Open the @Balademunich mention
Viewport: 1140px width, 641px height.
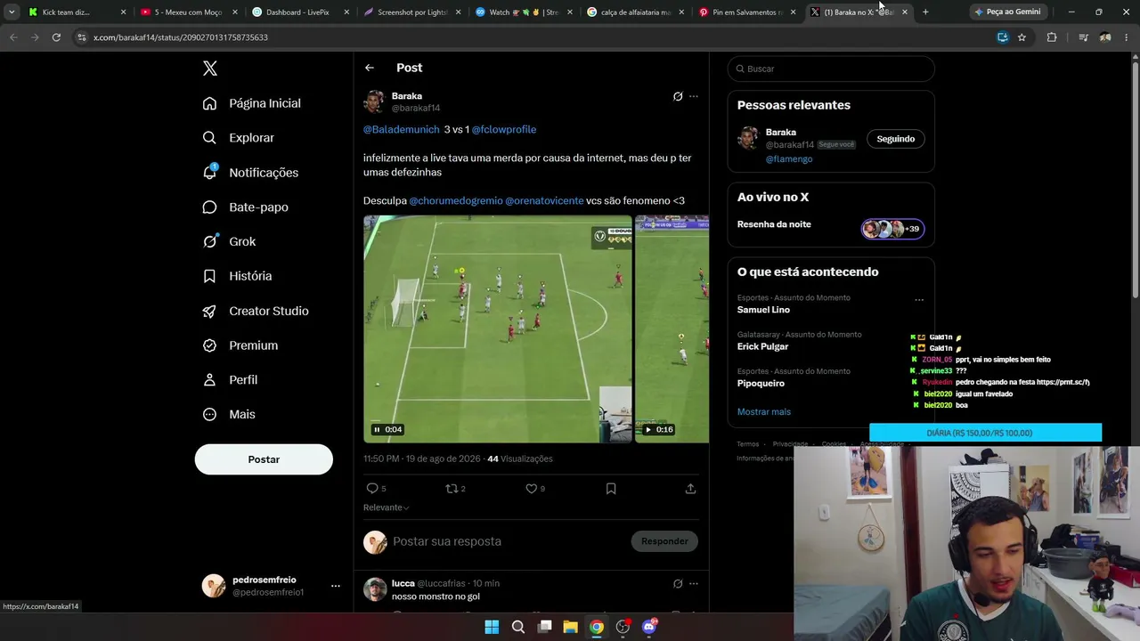pos(401,130)
